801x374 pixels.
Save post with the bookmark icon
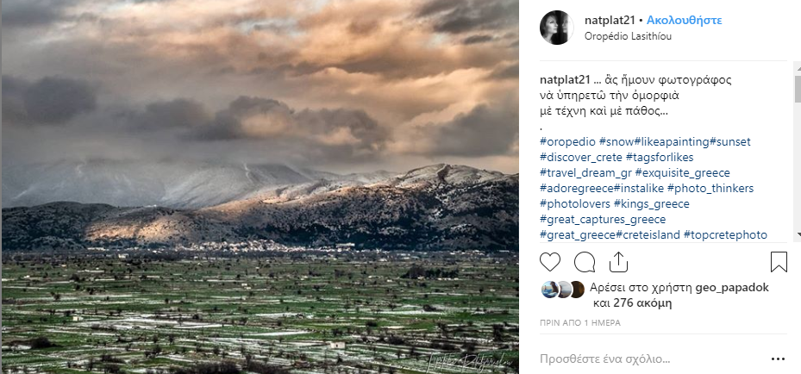click(x=779, y=262)
